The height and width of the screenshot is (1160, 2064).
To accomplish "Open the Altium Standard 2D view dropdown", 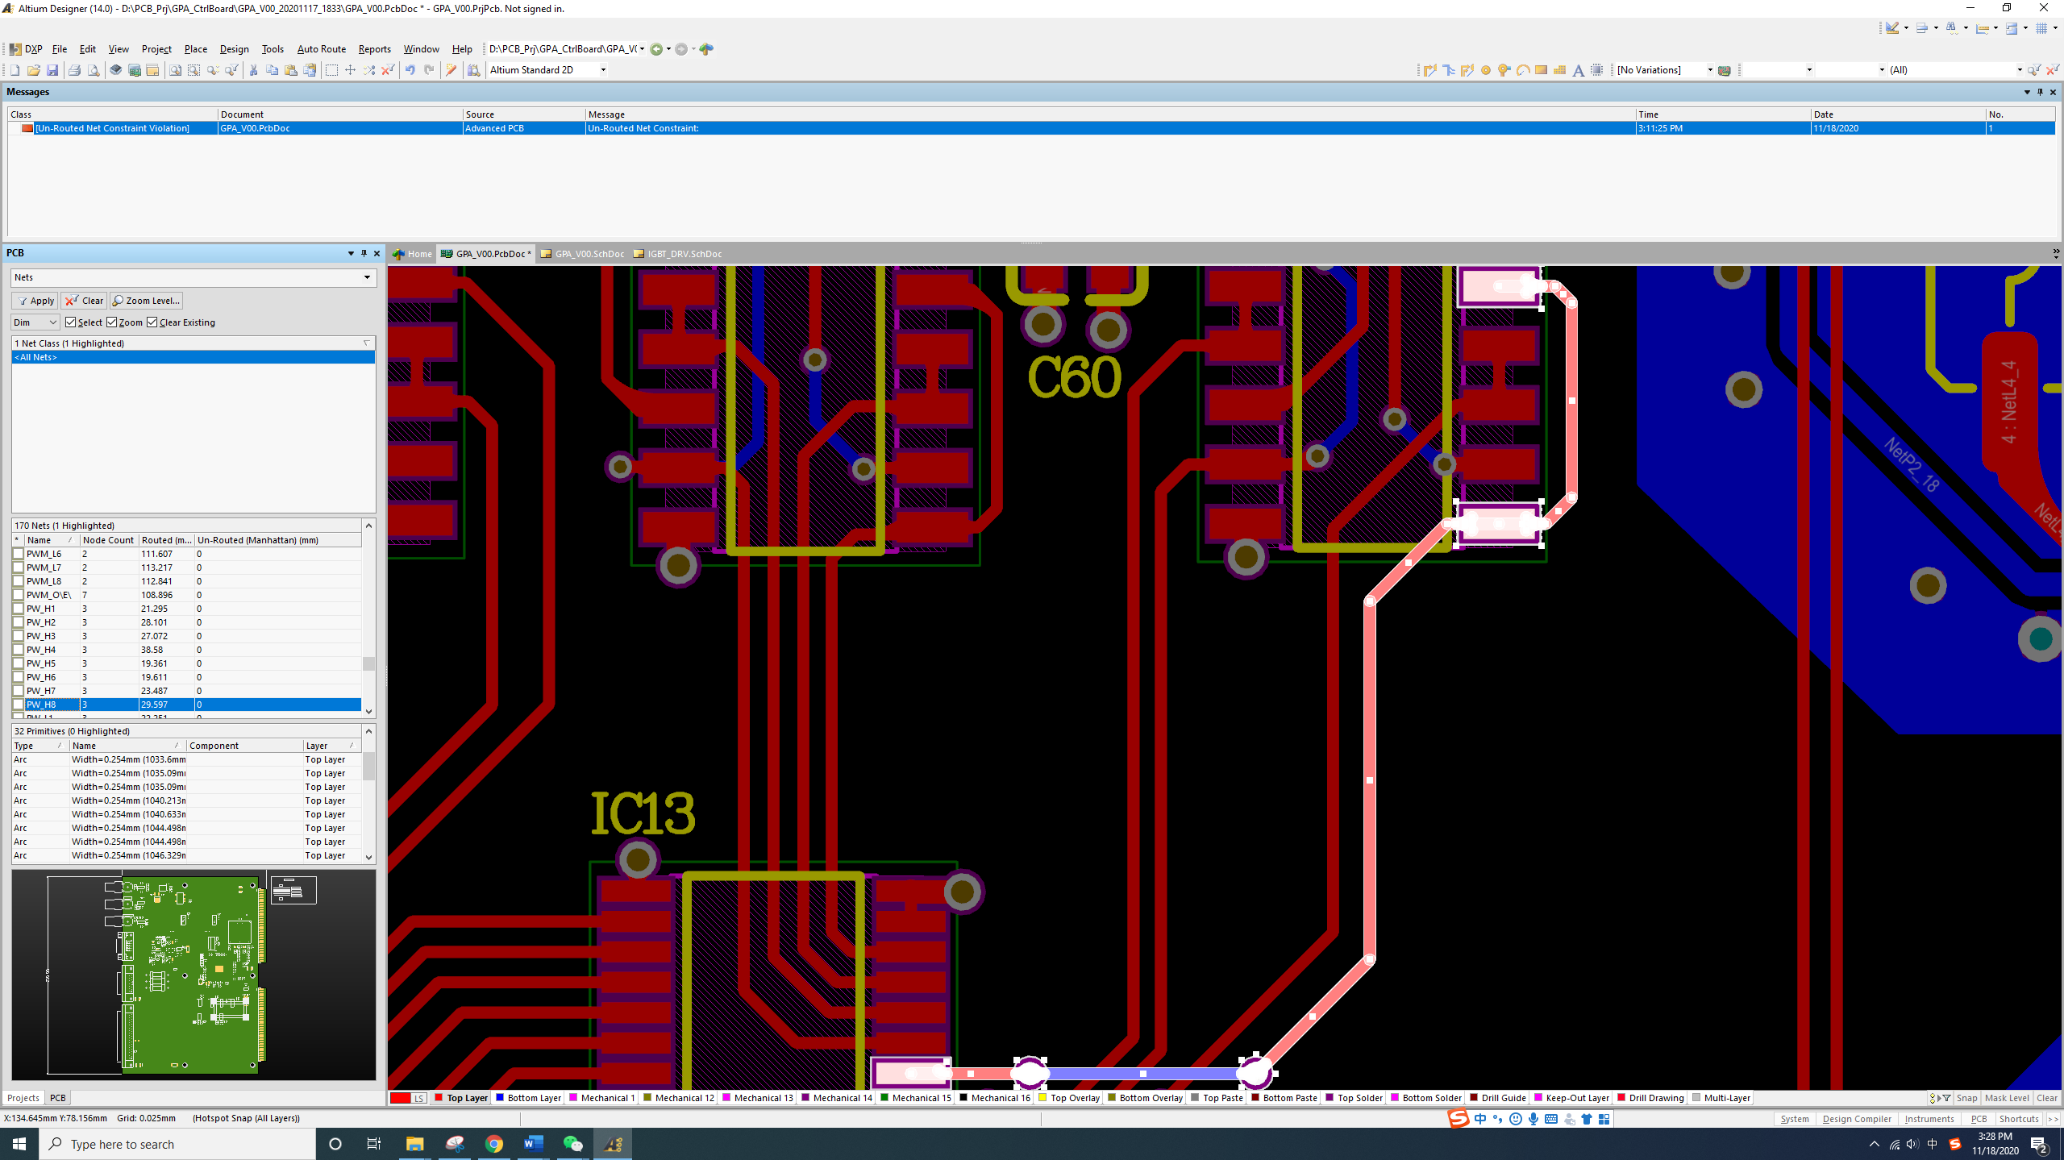I will click(603, 70).
